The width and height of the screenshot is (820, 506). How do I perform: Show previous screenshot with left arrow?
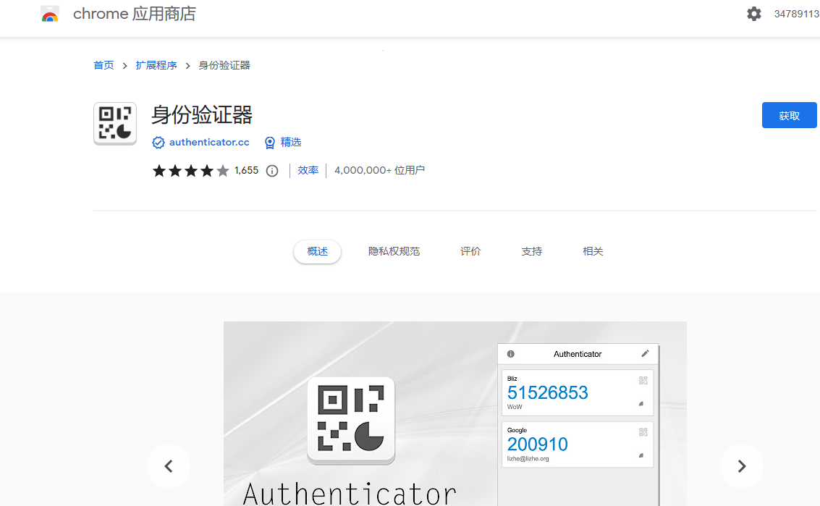pos(169,466)
